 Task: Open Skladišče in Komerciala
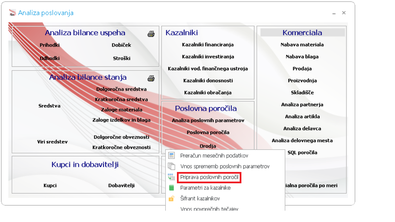click(302, 92)
